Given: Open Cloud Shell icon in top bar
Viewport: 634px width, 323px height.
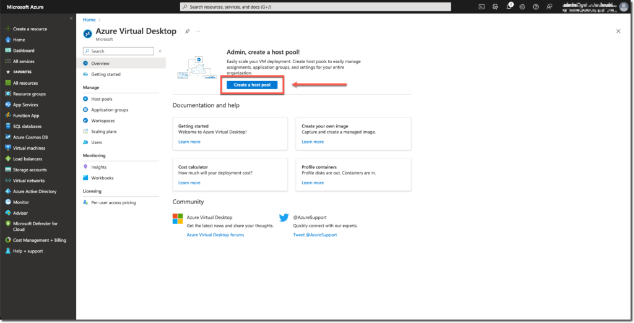Looking at the screenshot, I should tap(482, 7).
